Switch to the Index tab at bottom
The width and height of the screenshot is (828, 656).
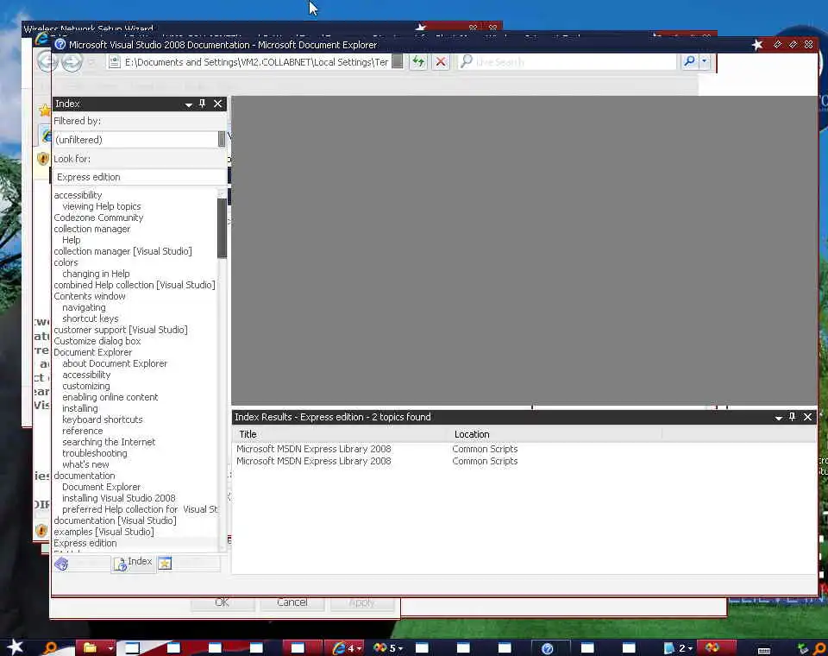tap(134, 564)
